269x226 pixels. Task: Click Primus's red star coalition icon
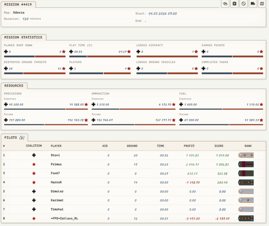[34, 164]
